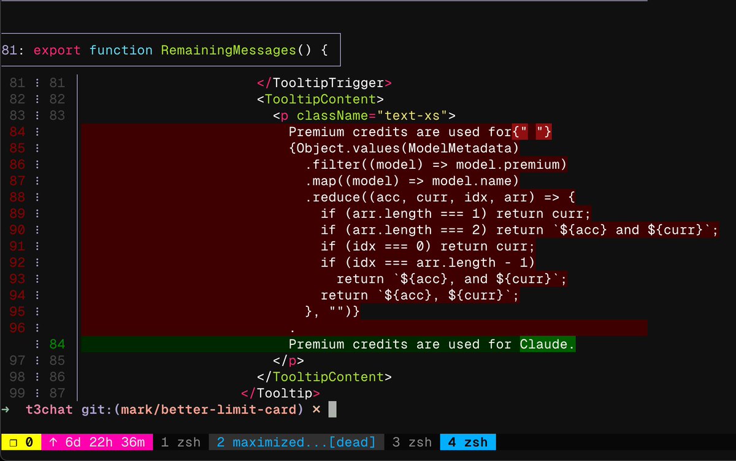The height and width of the screenshot is (461, 736).
Task: Click the closing </p> tag
Action: (289, 360)
